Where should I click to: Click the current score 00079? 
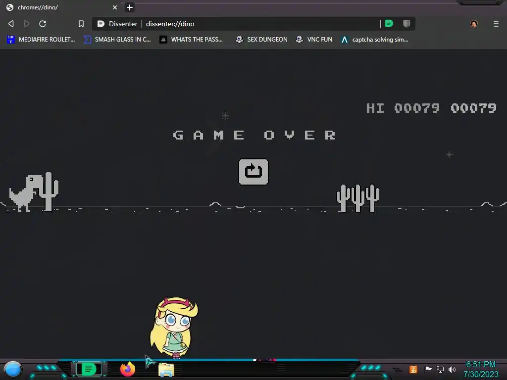[x=473, y=108]
